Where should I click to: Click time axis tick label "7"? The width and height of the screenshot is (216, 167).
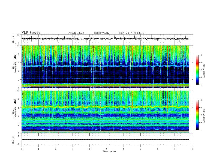click(x=141, y=149)
